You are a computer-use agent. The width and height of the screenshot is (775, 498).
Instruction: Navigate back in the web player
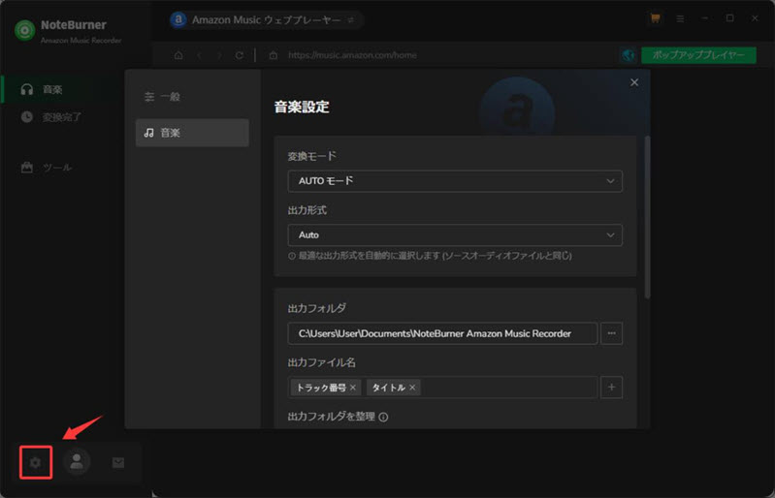point(200,55)
